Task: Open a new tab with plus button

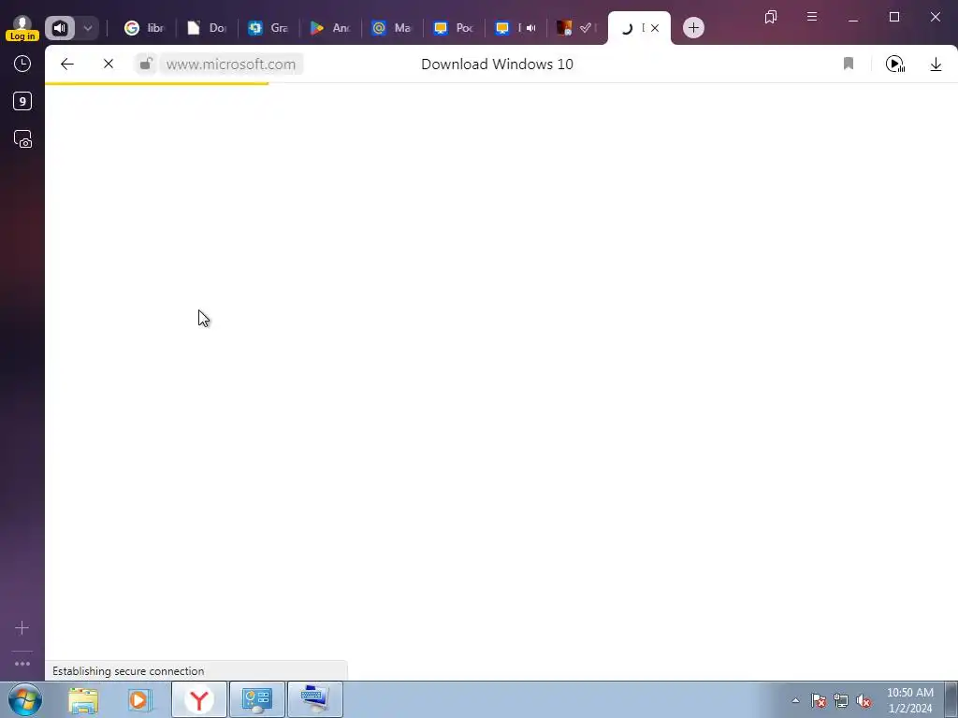Action: 693,27
